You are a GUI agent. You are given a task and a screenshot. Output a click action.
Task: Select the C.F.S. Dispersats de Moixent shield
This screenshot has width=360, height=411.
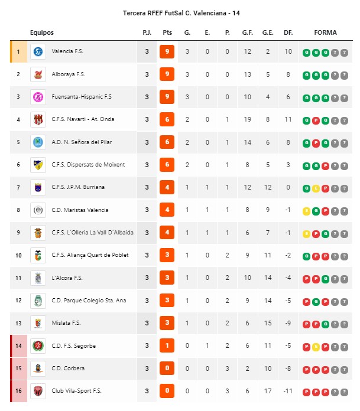38,165
